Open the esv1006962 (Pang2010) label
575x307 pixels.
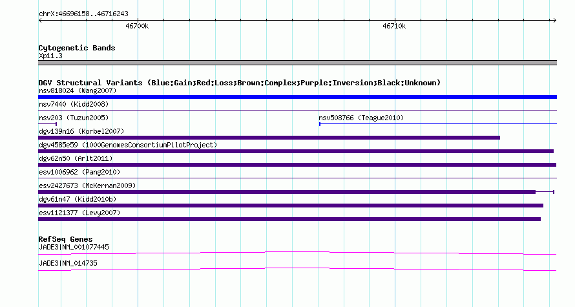(79, 172)
